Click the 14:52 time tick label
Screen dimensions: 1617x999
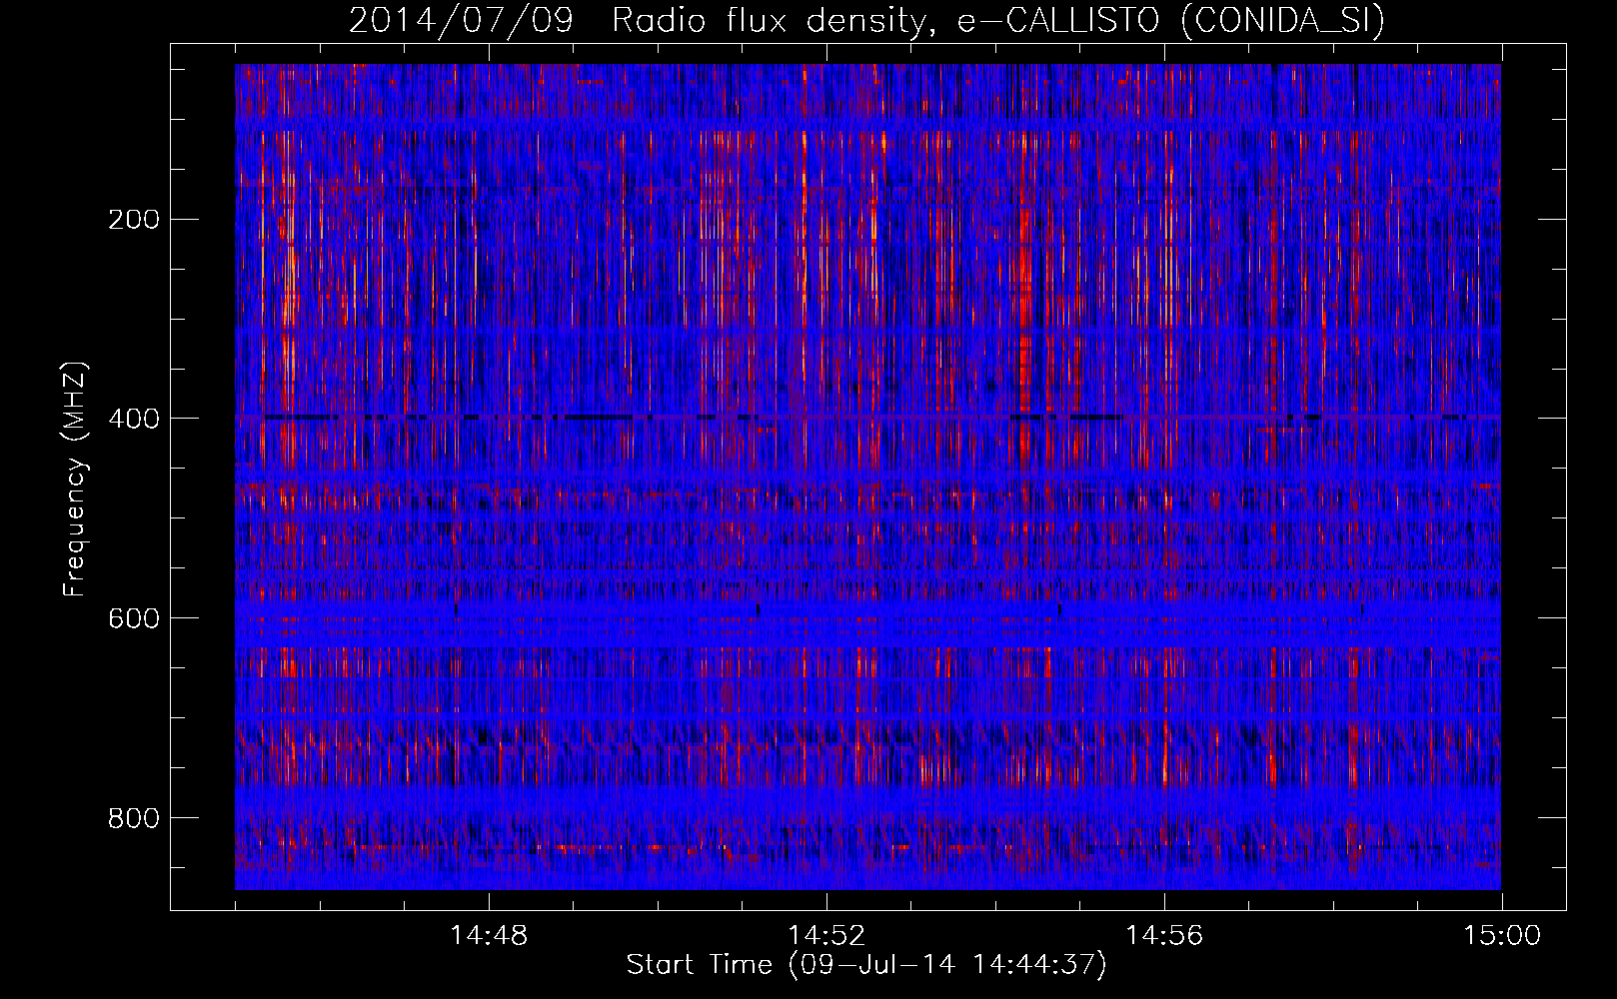[x=826, y=936]
